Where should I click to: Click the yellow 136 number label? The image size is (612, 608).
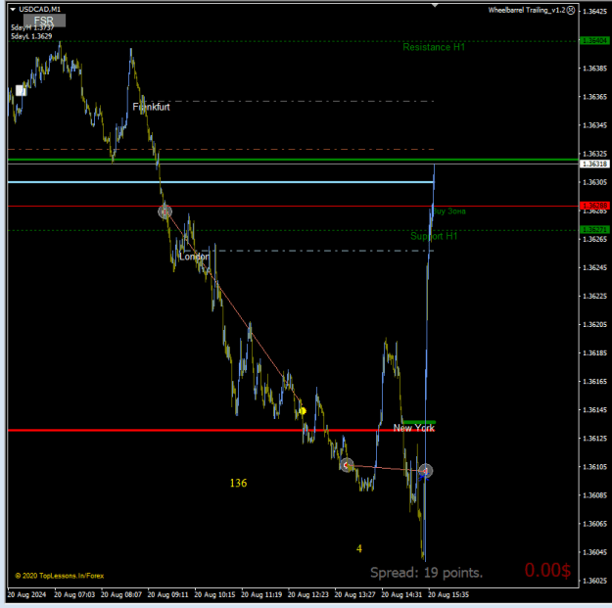239,483
